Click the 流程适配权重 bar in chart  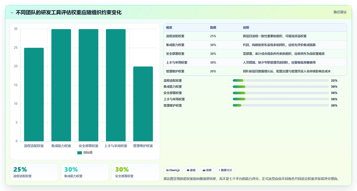pyautogui.click(x=34, y=94)
